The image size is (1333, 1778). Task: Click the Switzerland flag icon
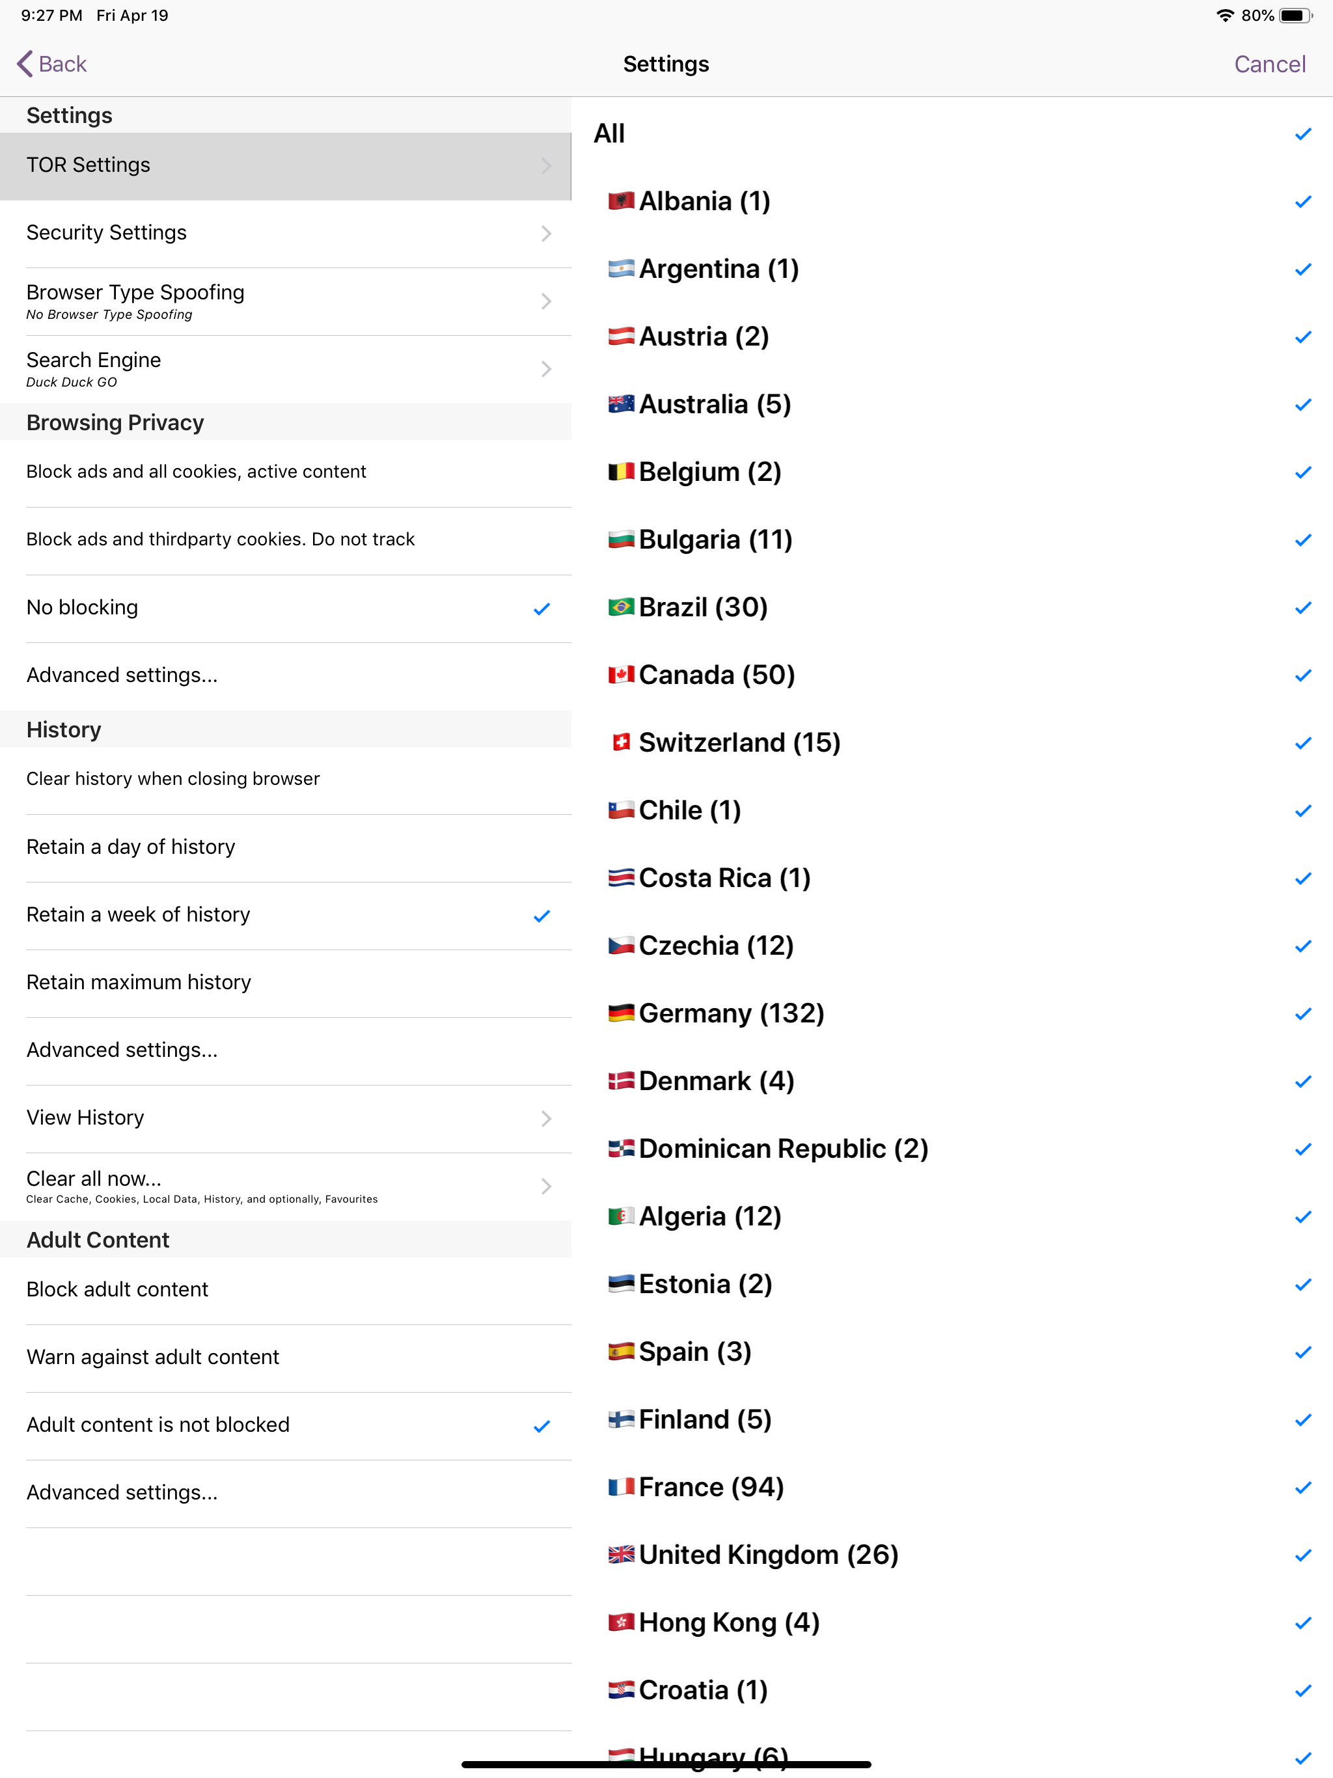click(x=621, y=743)
